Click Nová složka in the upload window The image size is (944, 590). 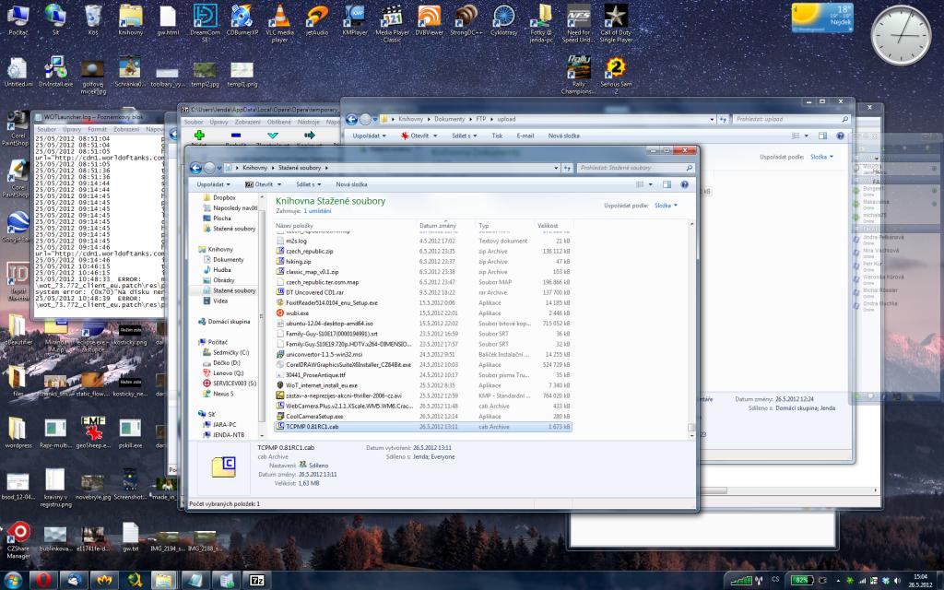click(x=563, y=136)
